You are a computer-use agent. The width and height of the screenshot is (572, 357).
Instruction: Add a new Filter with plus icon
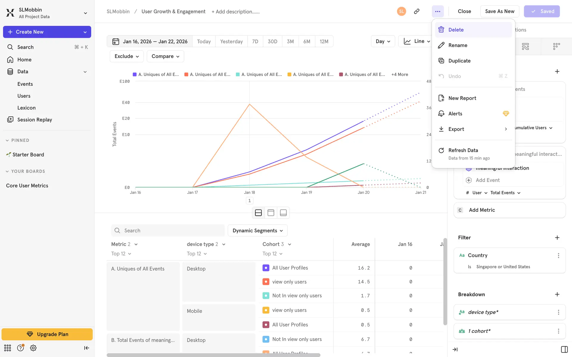(x=557, y=237)
